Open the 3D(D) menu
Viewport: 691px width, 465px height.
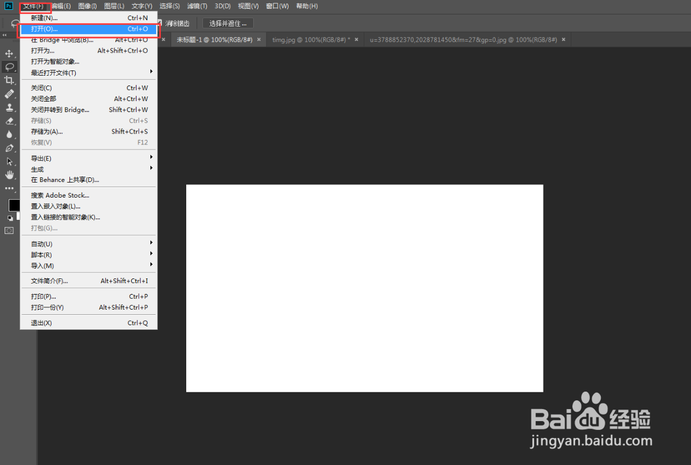click(x=223, y=6)
